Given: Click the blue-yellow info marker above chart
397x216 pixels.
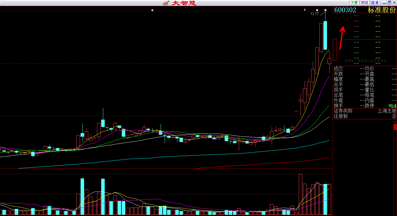Looking at the screenshot, I should pos(305,10).
